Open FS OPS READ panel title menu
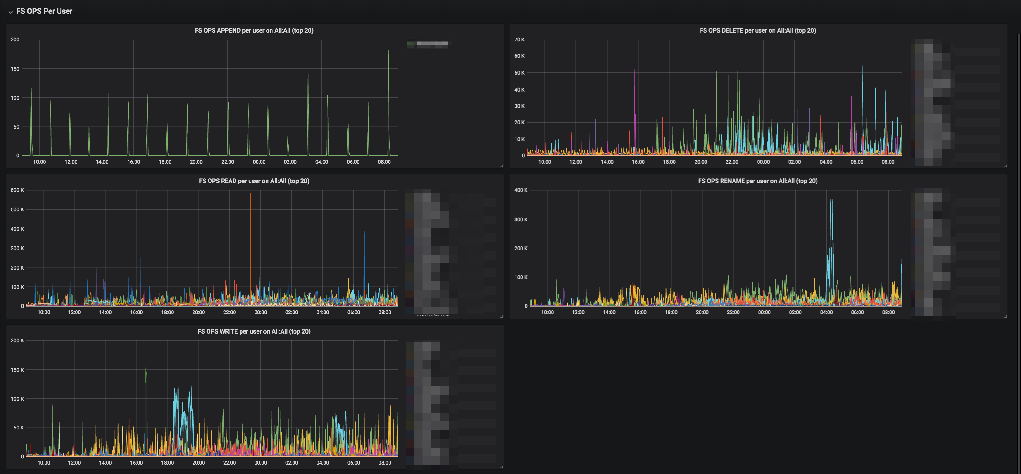 pos(254,181)
